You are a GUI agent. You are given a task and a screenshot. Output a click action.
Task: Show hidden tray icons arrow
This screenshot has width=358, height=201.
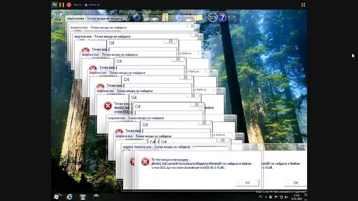click(266, 197)
